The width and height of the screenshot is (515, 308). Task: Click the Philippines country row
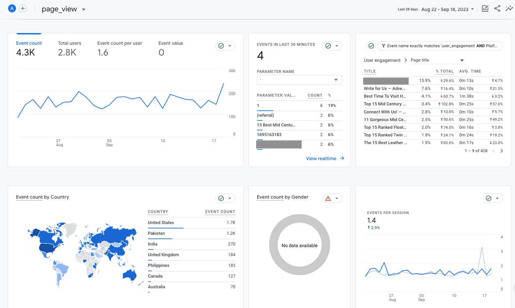tap(192, 266)
